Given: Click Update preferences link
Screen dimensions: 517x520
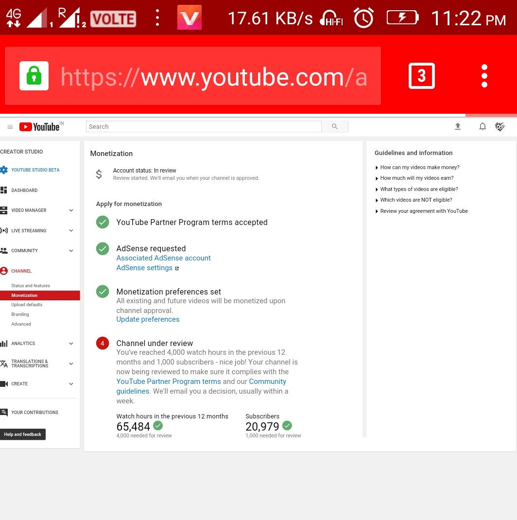Looking at the screenshot, I should click(148, 319).
